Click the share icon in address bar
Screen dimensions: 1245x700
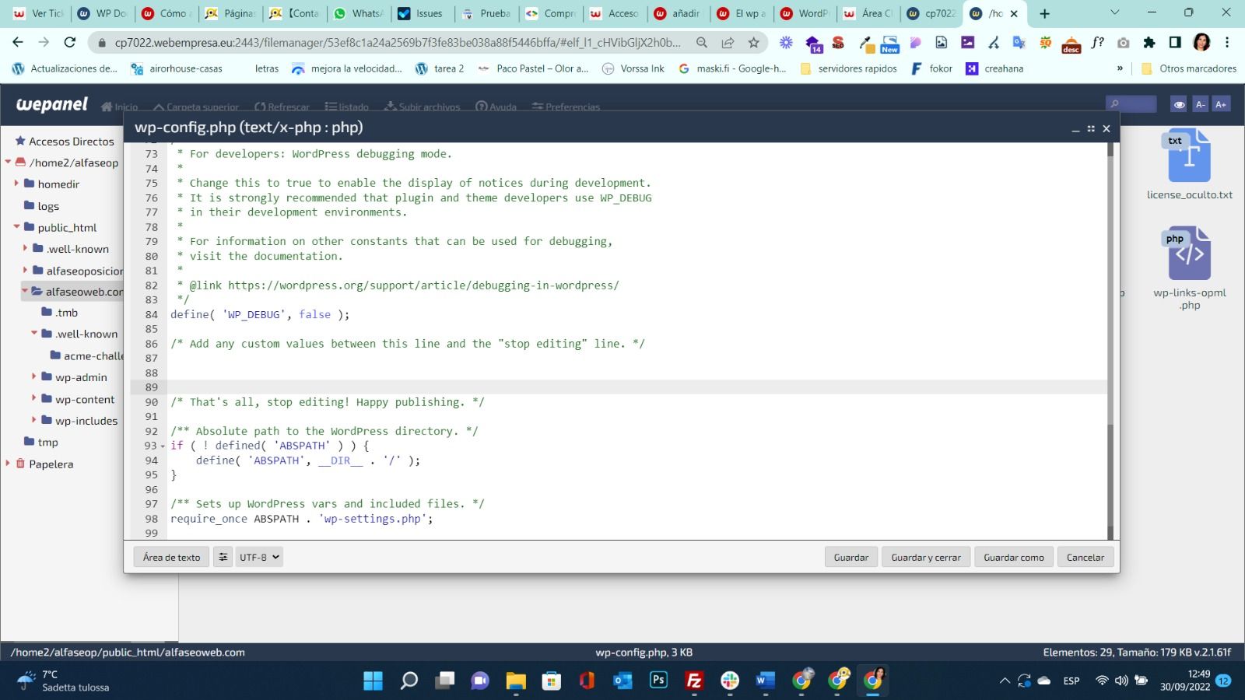[728, 43]
